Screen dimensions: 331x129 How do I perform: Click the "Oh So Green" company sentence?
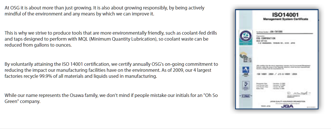[111, 98]
